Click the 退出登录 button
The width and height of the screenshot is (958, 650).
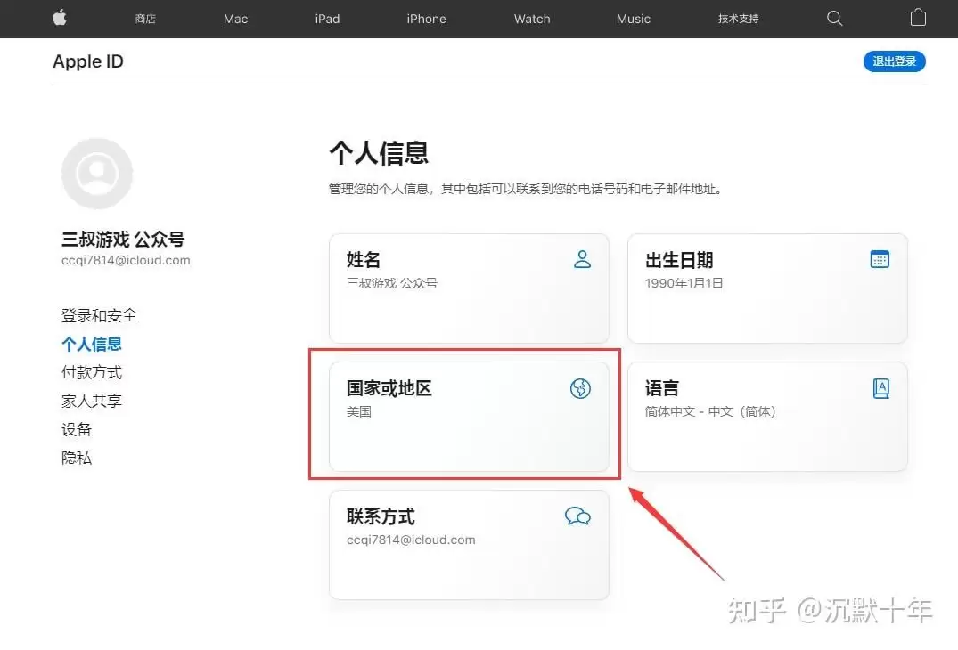coord(894,61)
